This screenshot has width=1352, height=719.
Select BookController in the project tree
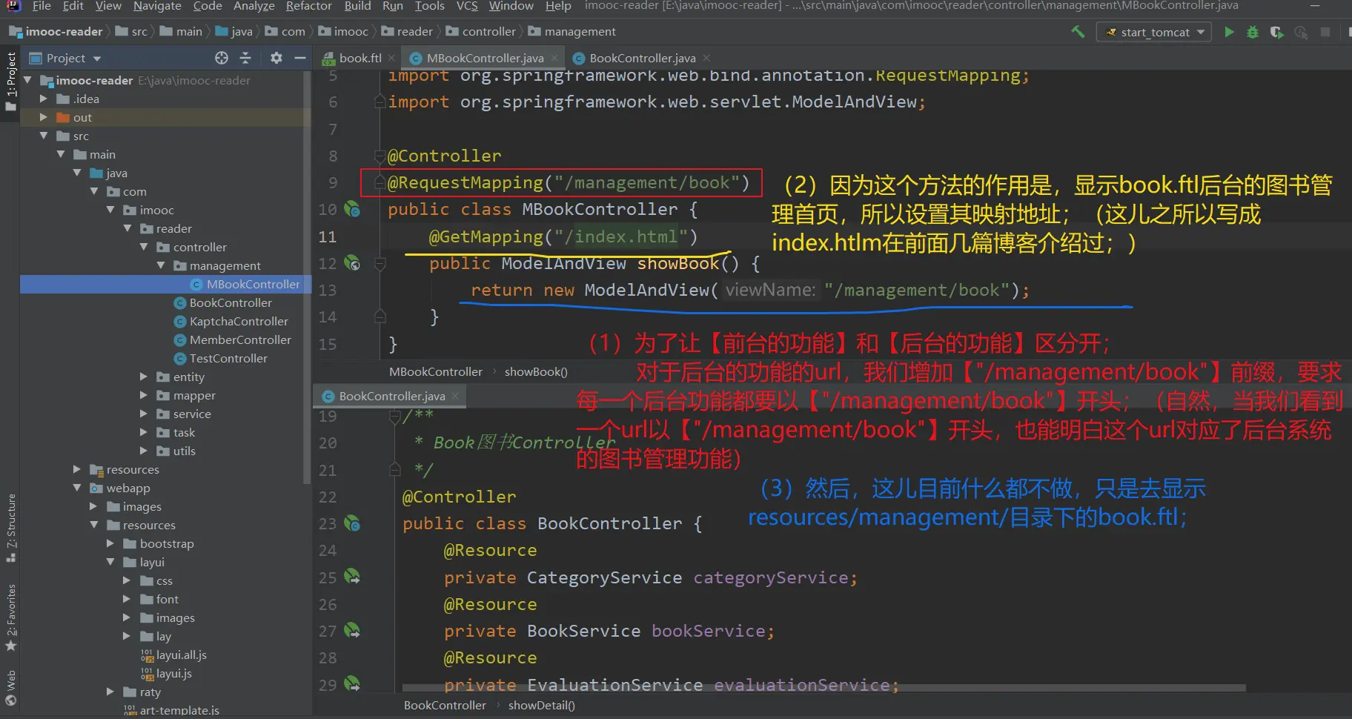(231, 302)
